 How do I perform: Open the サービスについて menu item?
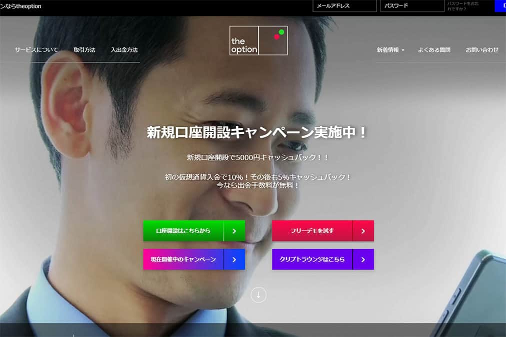36,50
